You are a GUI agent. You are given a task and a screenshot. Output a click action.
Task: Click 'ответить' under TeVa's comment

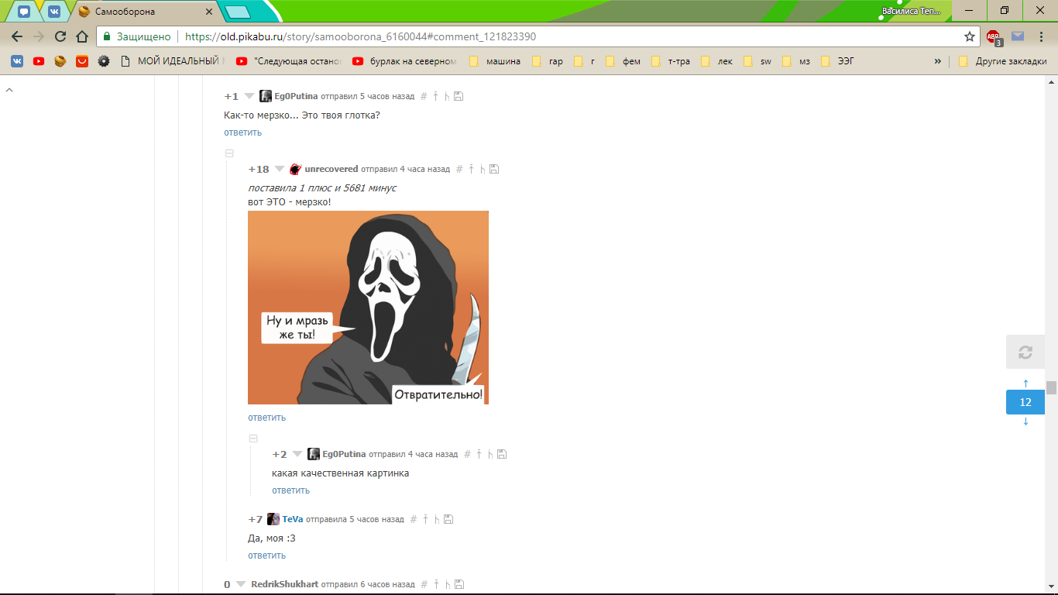click(266, 555)
